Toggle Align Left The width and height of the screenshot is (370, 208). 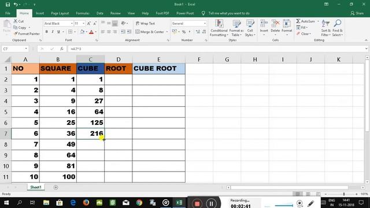click(103, 32)
